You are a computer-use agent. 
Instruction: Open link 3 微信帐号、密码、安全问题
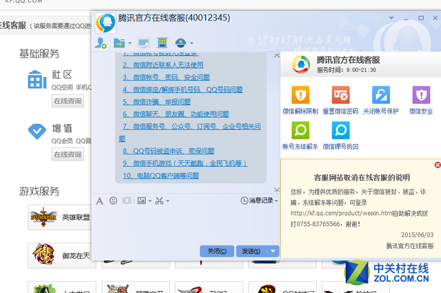tap(166, 77)
